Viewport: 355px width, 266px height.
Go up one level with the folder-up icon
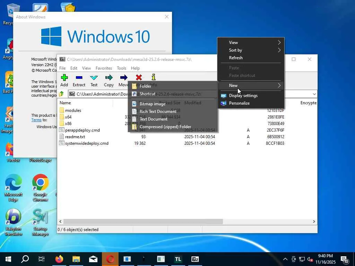(x=61, y=94)
